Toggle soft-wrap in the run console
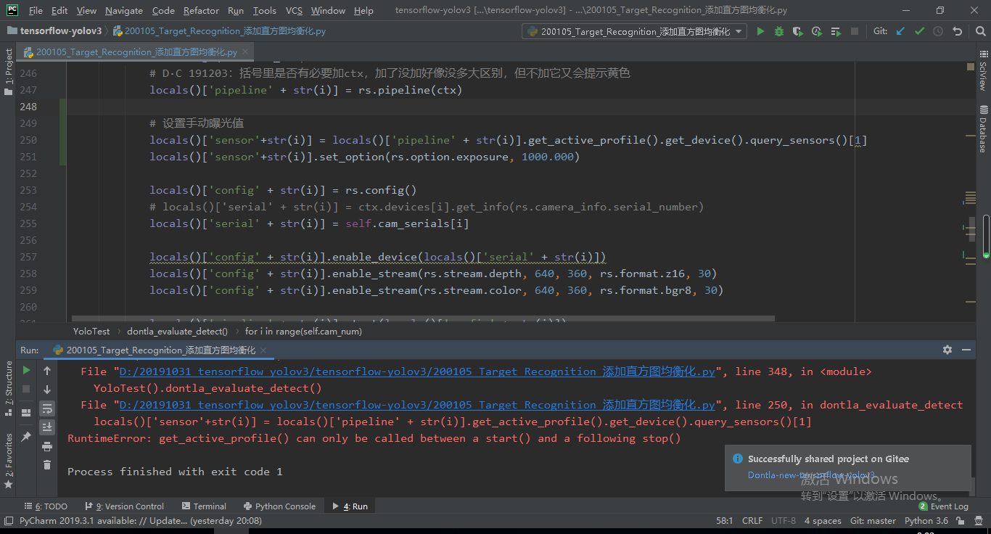Screen dimensions: 991x534 tap(47, 410)
